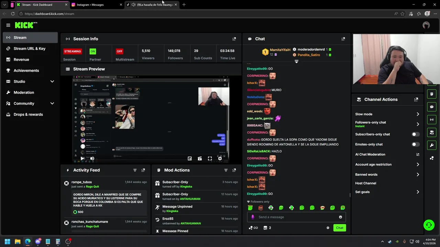Expand Slow mode options
The width and height of the screenshot is (440, 247).
pyautogui.click(x=418, y=114)
